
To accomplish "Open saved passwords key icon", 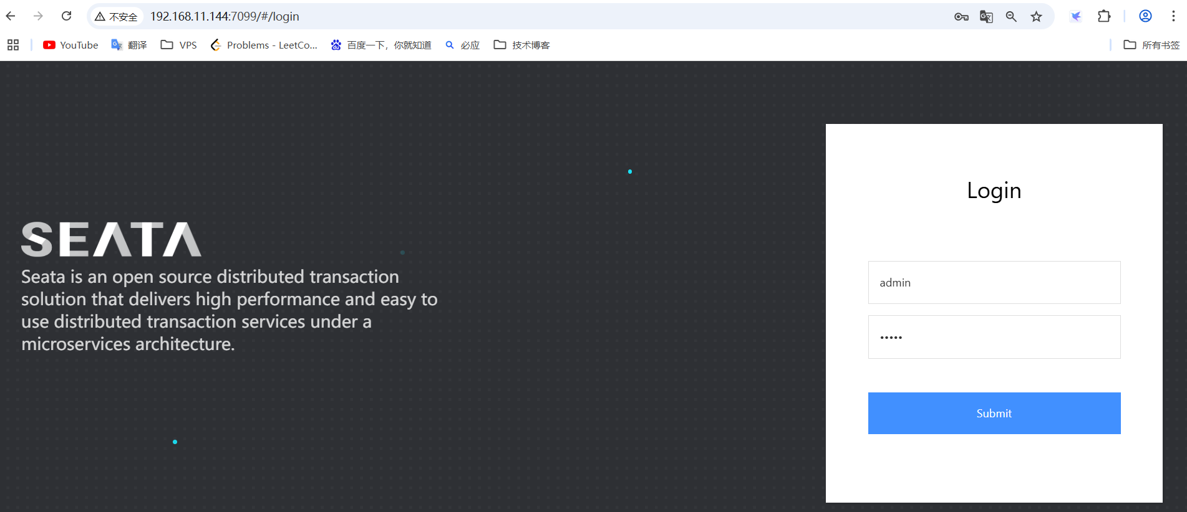I will [x=961, y=17].
